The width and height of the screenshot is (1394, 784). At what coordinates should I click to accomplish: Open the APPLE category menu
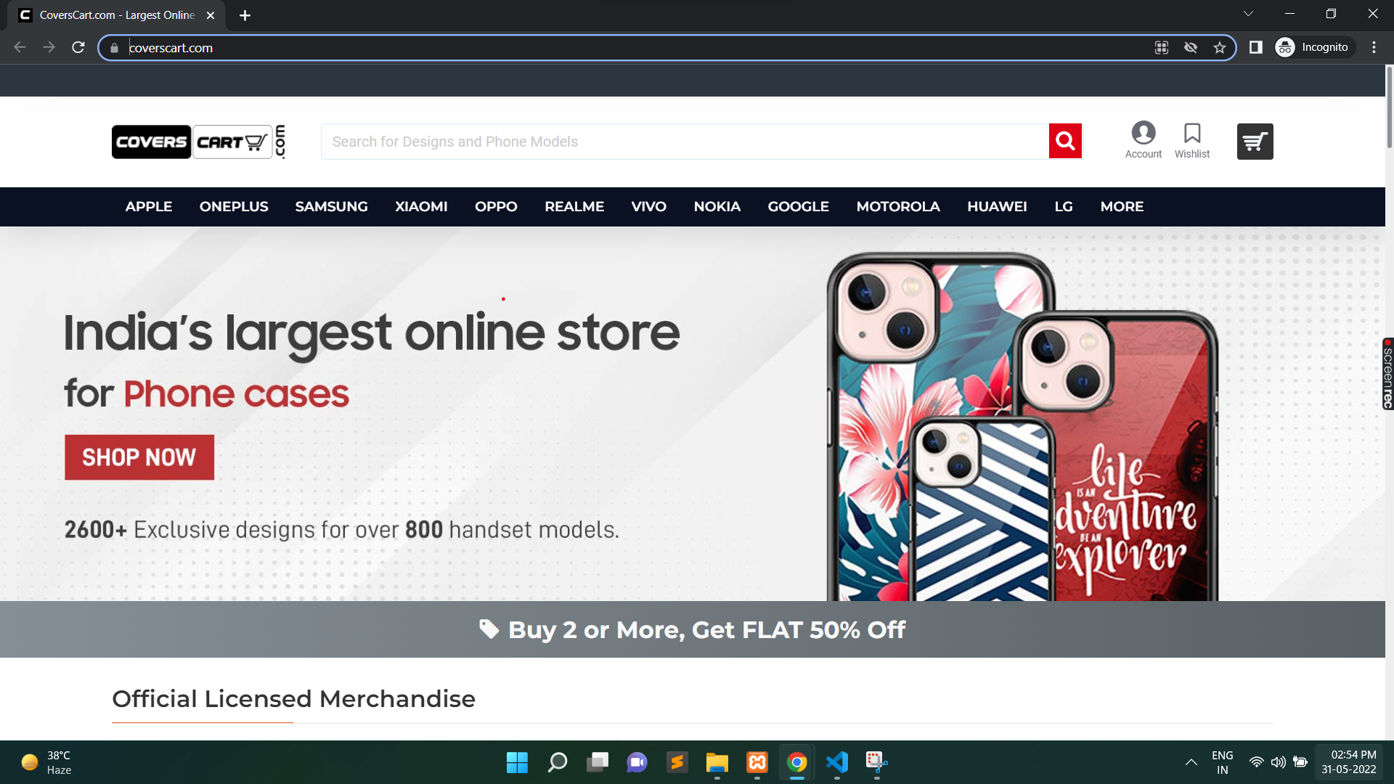pyautogui.click(x=149, y=207)
